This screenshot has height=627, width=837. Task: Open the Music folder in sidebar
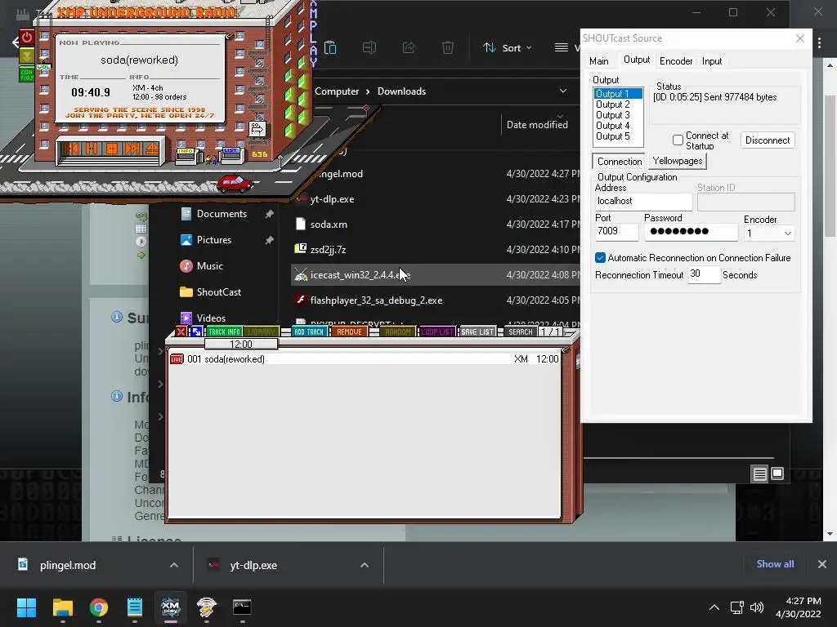tap(209, 266)
